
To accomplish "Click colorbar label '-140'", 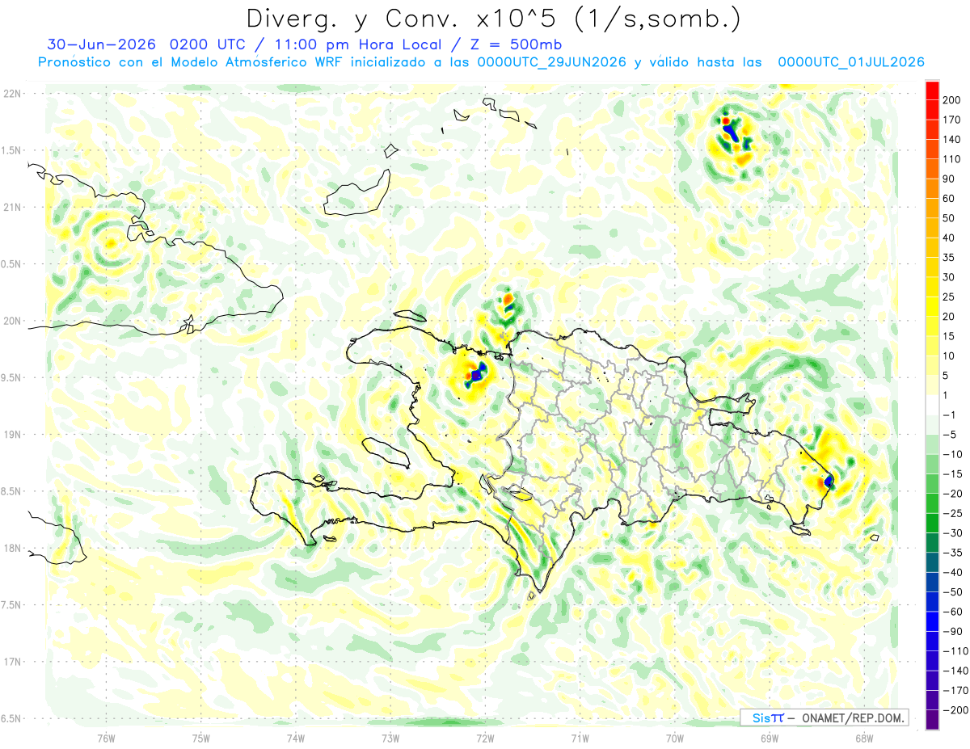I will coord(955,671).
